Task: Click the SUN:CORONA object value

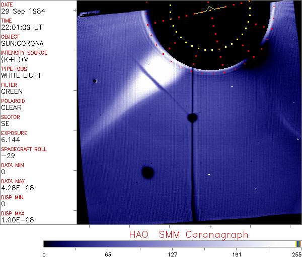Action: click(x=22, y=43)
